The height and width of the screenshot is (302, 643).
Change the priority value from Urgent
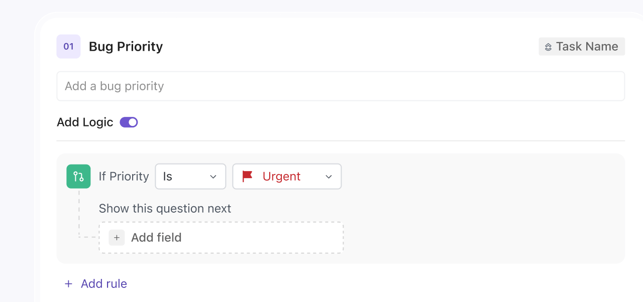coord(287,176)
